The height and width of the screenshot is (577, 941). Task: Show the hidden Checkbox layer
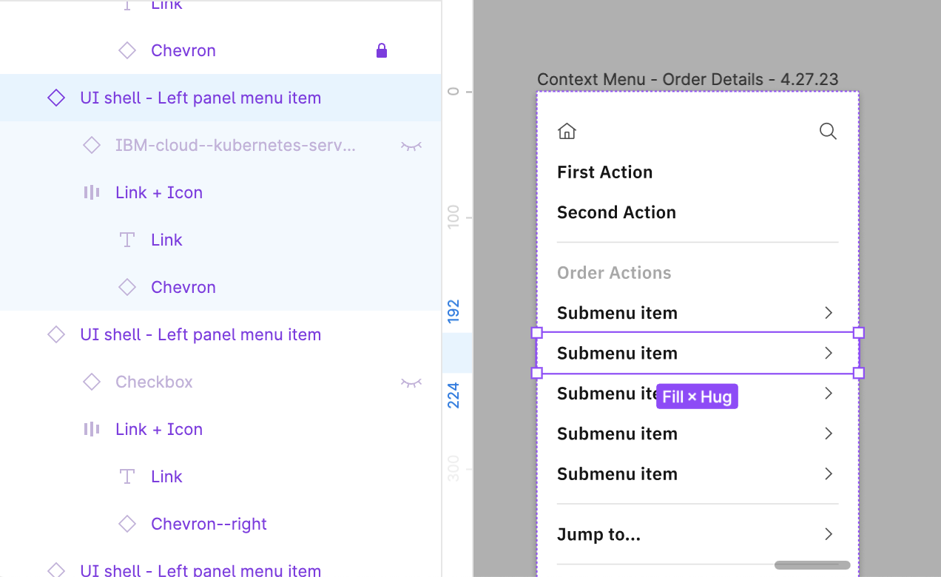click(411, 382)
